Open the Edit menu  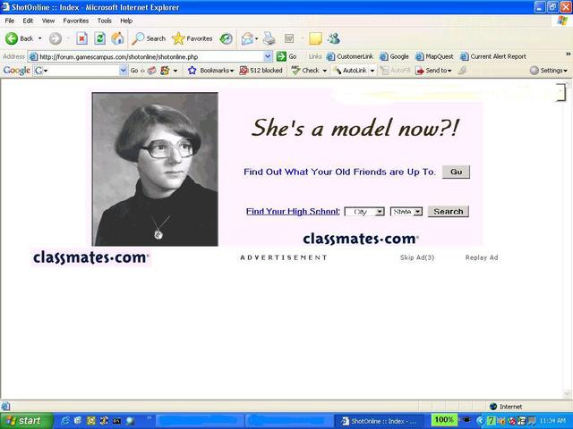pos(28,21)
